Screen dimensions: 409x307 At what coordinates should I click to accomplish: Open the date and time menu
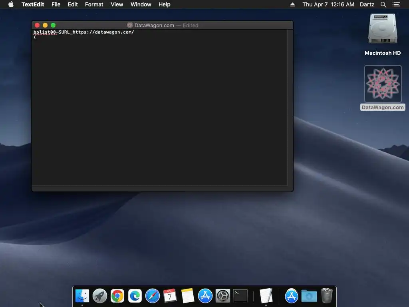point(328,4)
